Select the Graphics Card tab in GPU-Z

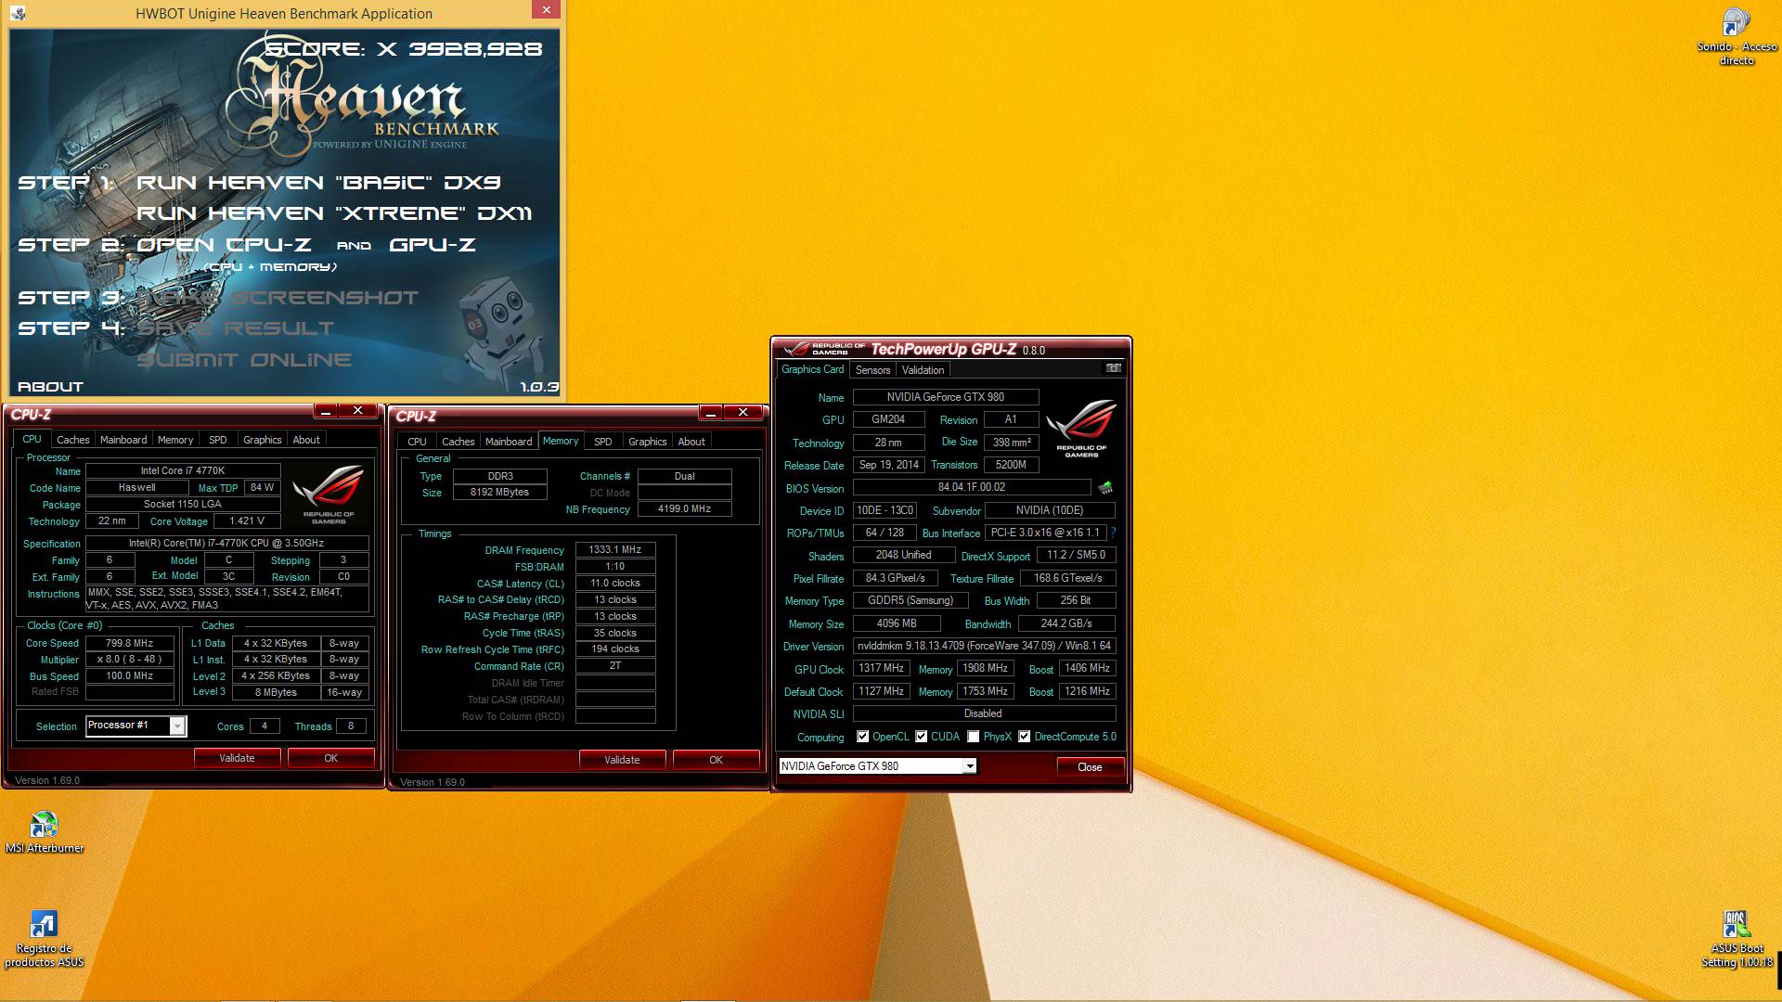[x=812, y=369]
